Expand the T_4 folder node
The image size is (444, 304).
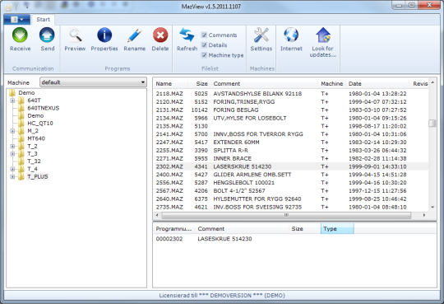click(x=12, y=169)
